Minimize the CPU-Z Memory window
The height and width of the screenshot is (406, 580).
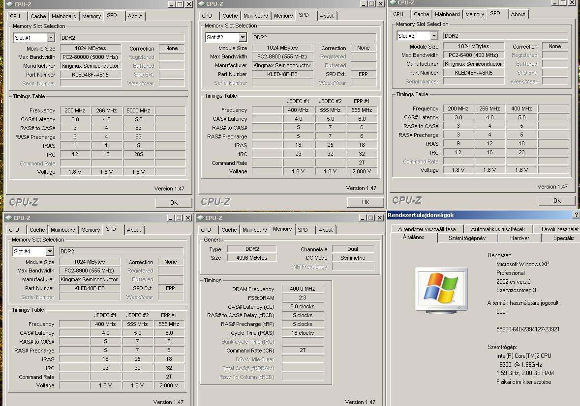coord(363,218)
